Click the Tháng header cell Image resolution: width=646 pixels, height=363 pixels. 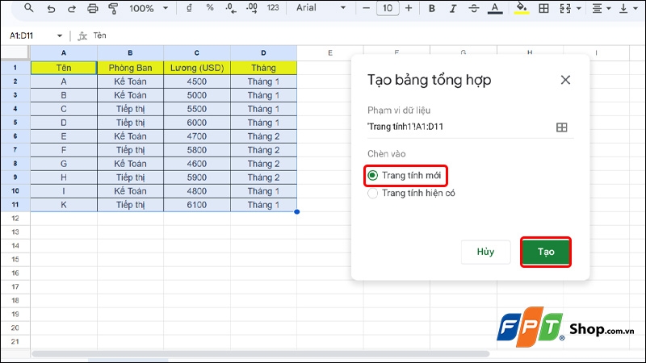click(263, 68)
